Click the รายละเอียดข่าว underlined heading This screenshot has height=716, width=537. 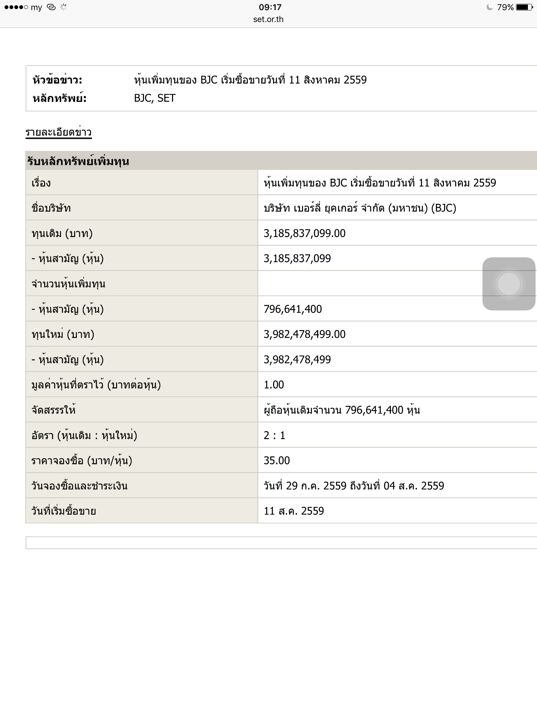pos(58,132)
